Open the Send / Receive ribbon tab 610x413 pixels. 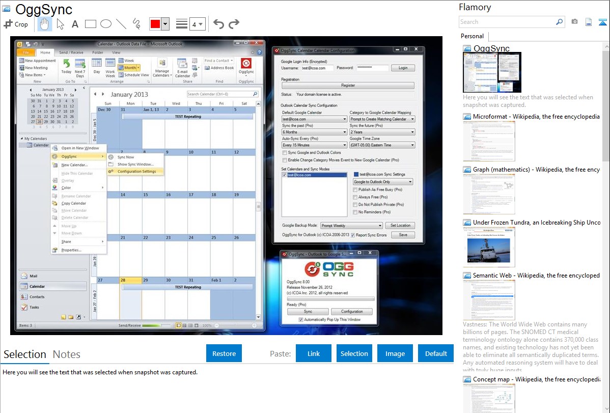coord(71,52)
